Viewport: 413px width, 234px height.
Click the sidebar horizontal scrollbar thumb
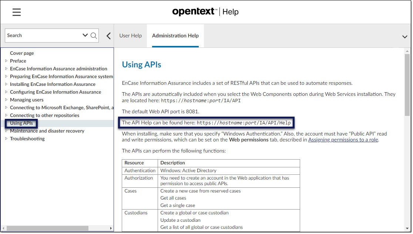coord(47,228)
